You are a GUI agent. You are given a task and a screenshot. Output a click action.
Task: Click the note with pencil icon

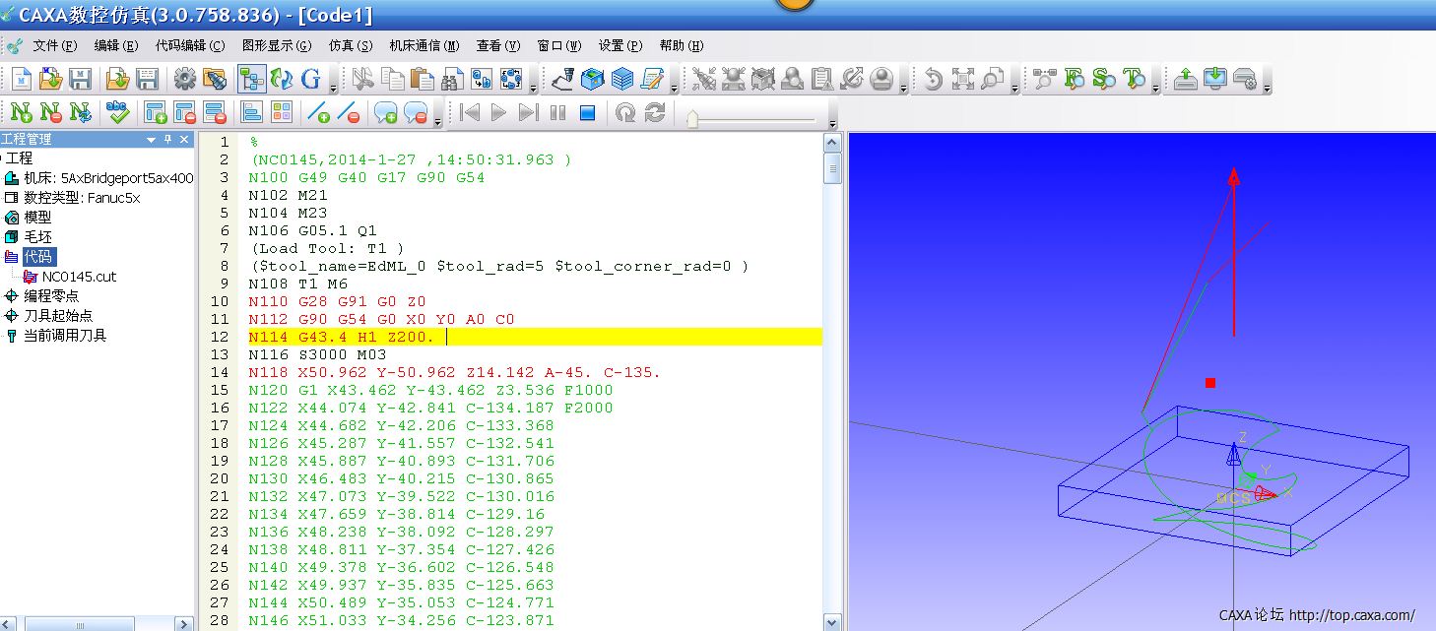click(652, 80)
